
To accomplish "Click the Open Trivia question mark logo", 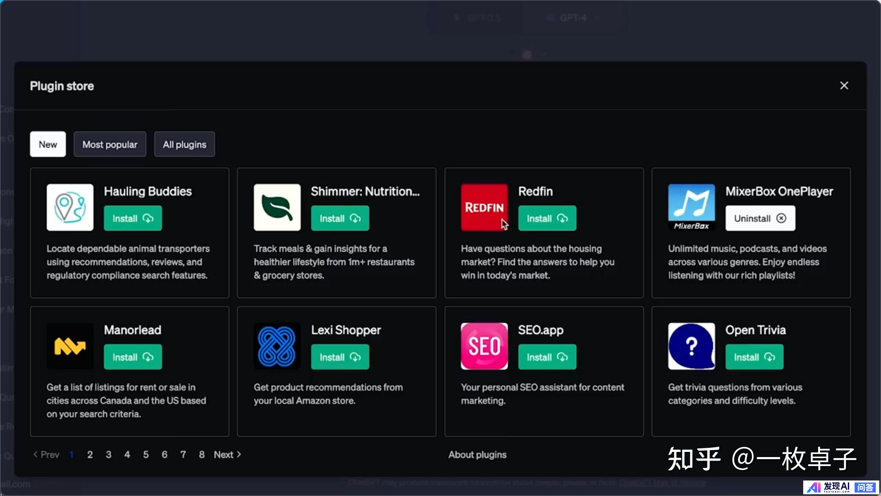I will coord(691,346).
